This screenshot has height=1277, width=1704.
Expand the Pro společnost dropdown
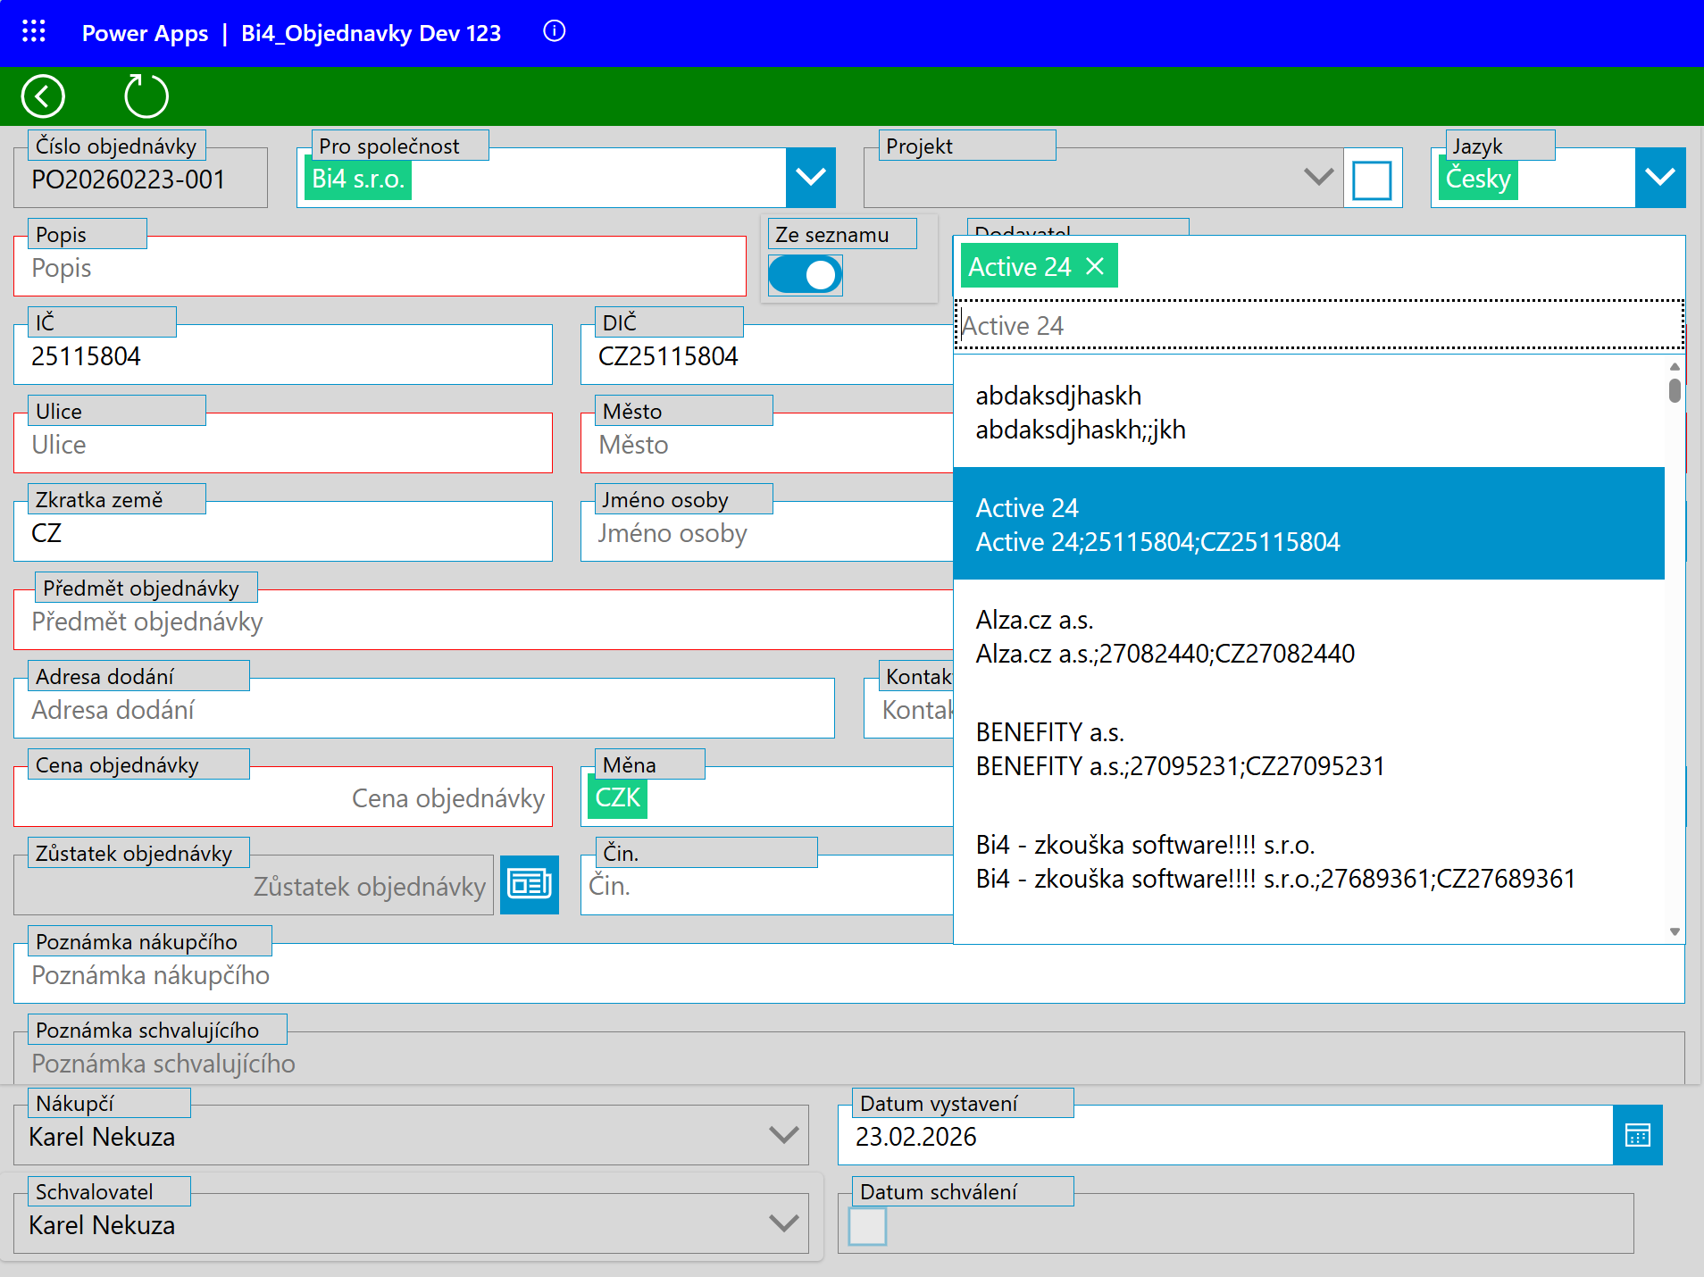click(810, 178)
